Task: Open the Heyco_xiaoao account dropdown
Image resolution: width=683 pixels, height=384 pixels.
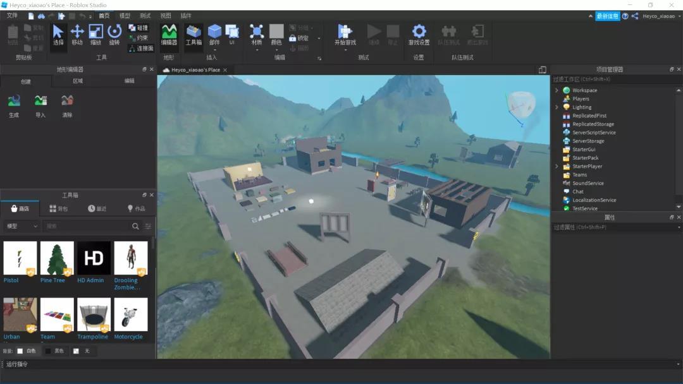Action: (x=661, y=16)
